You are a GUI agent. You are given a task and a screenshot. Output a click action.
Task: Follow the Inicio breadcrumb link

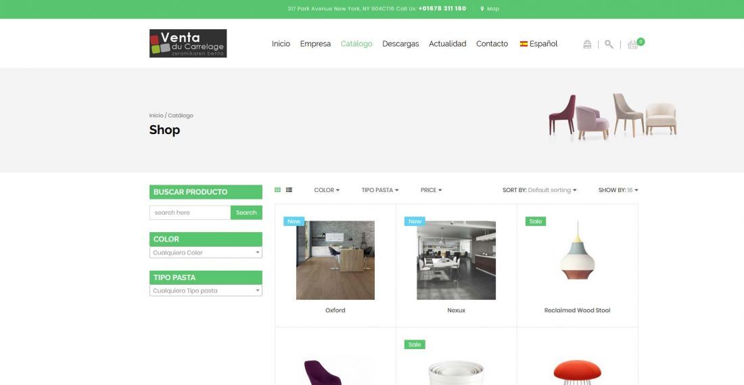click(156, 115)
